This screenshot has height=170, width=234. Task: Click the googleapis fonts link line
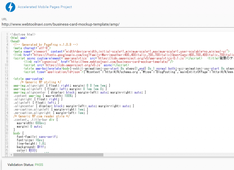[x=123, y=55]
